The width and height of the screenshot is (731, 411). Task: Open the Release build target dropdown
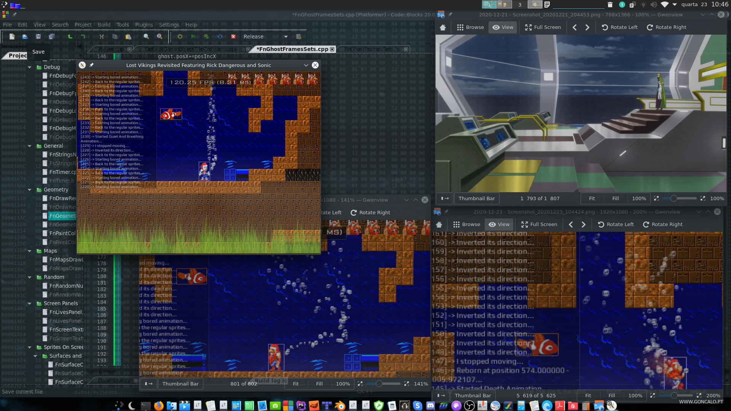tap(286, 37)
